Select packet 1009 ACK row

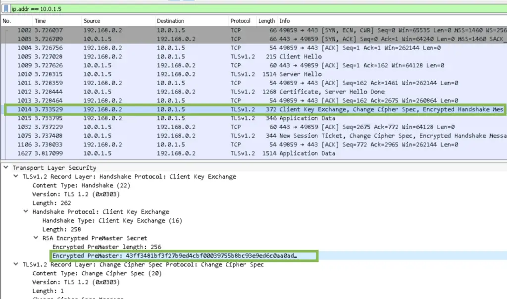(x=254, y=65)
